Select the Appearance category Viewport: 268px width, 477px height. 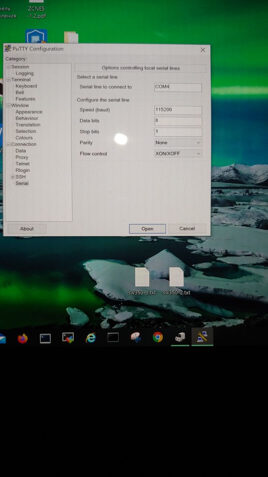(x=29, y=112)
